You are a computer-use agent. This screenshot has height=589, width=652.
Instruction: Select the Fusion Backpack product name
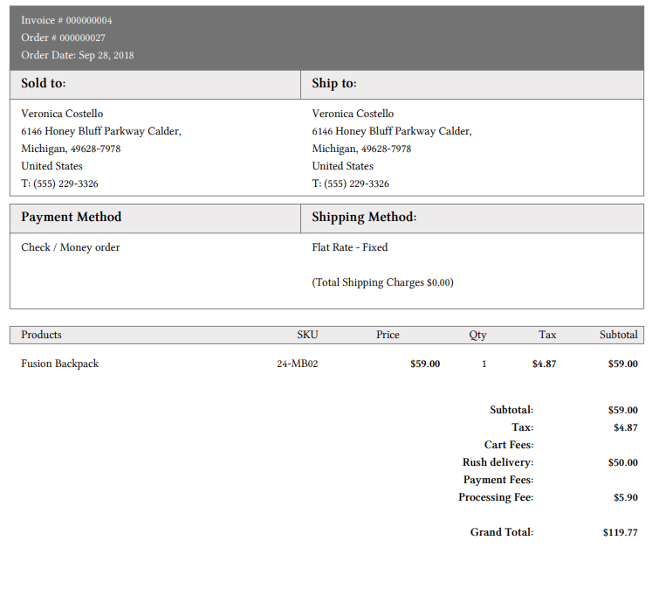click(60, 364)
